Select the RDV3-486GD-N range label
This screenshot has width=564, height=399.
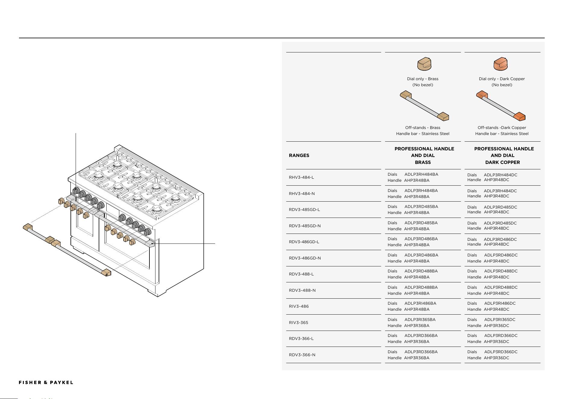[x=305, y=258]
